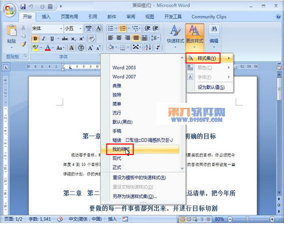Click the Grow Font icon
The width and height of the screenshot is (284, 225).
tap(90, 47)
